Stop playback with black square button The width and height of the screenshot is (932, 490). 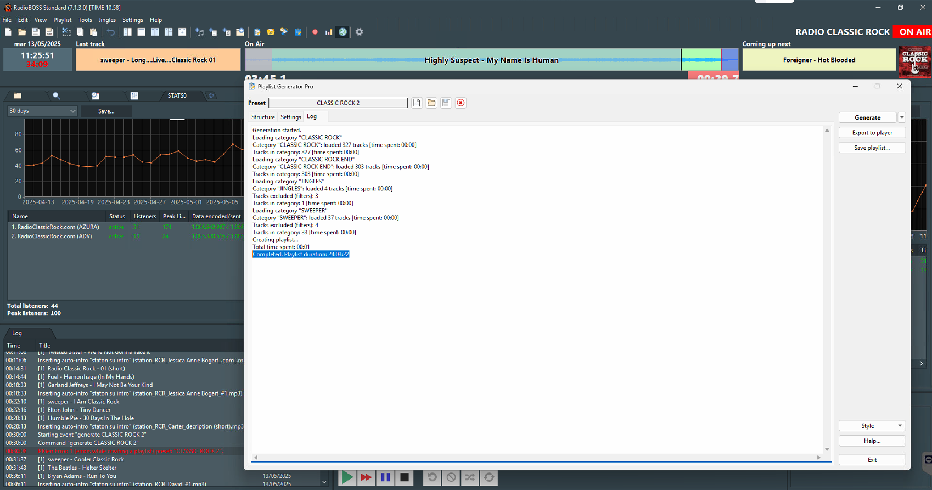pyautogui.click(x=405, y=477)
